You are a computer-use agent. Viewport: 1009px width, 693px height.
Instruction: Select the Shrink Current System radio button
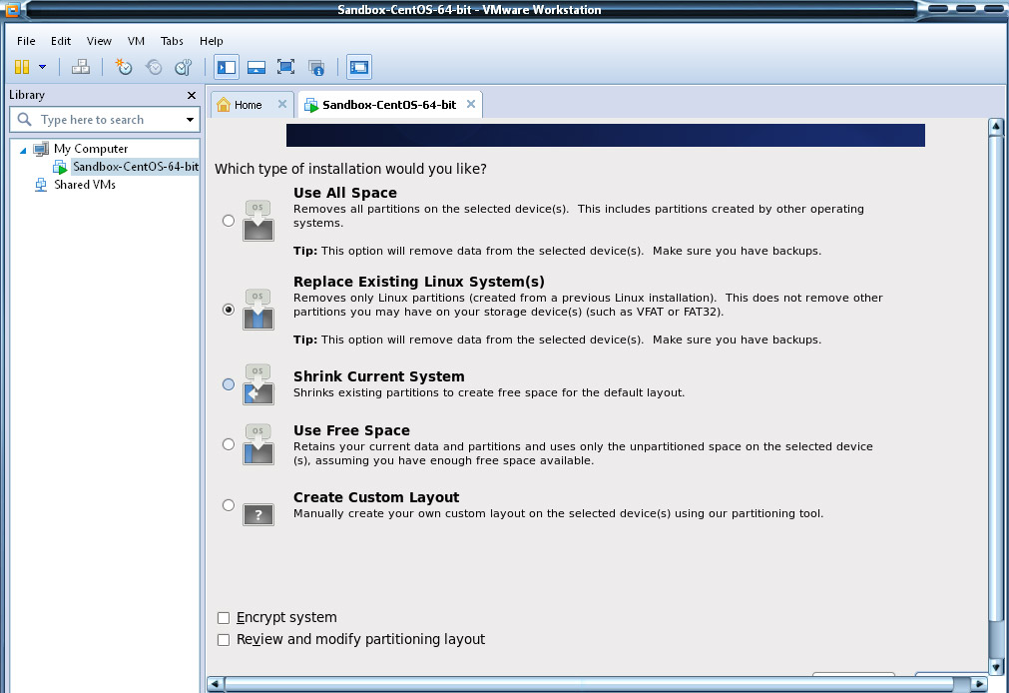[x=229, y=384]
